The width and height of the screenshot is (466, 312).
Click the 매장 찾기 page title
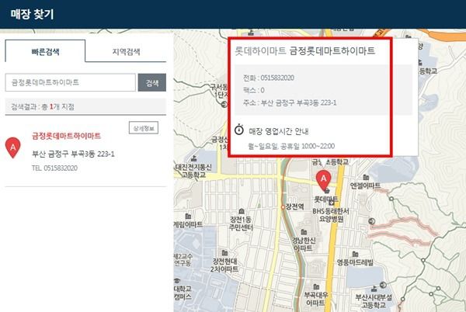[32, 14]
